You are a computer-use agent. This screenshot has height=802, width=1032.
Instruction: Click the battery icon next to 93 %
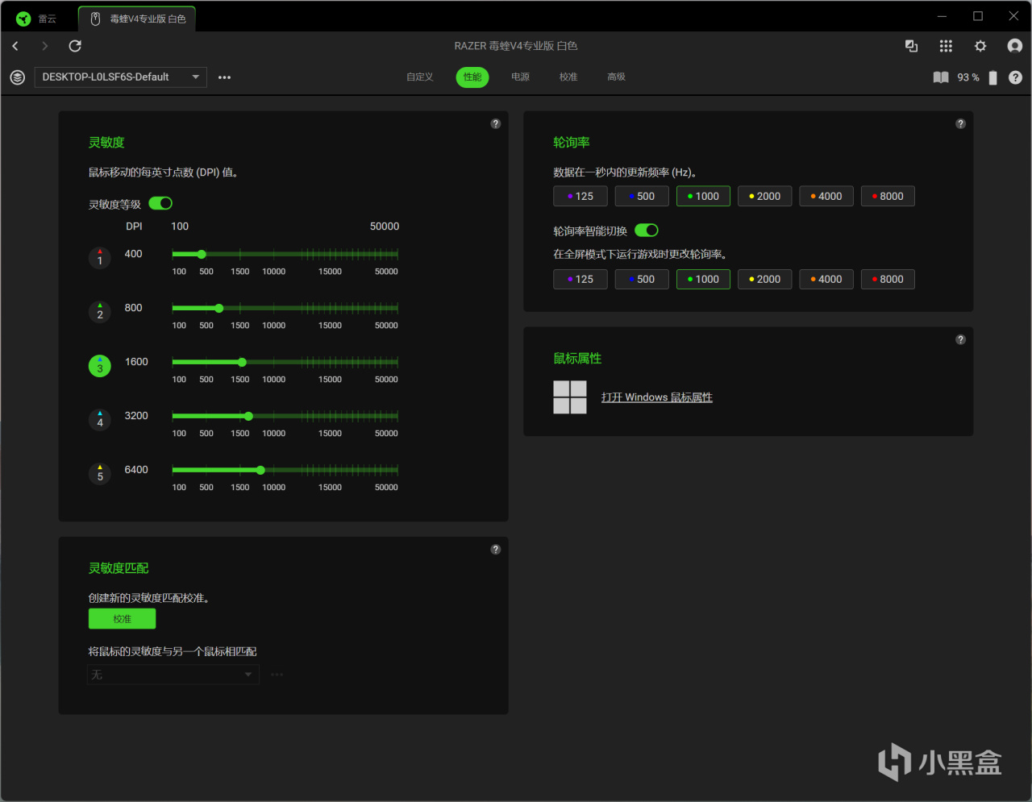click(992, 77)
